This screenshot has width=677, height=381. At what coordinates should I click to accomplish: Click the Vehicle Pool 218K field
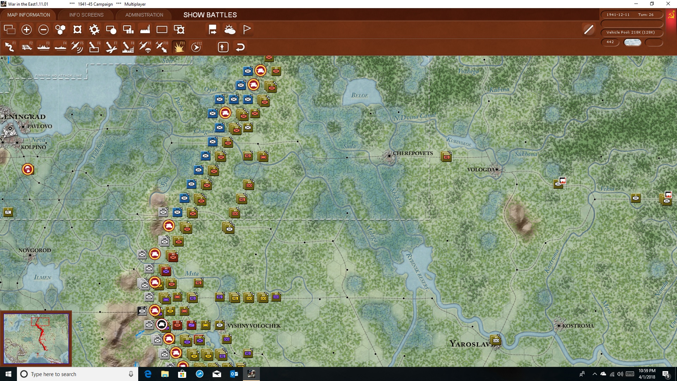[x=632, y=32]
